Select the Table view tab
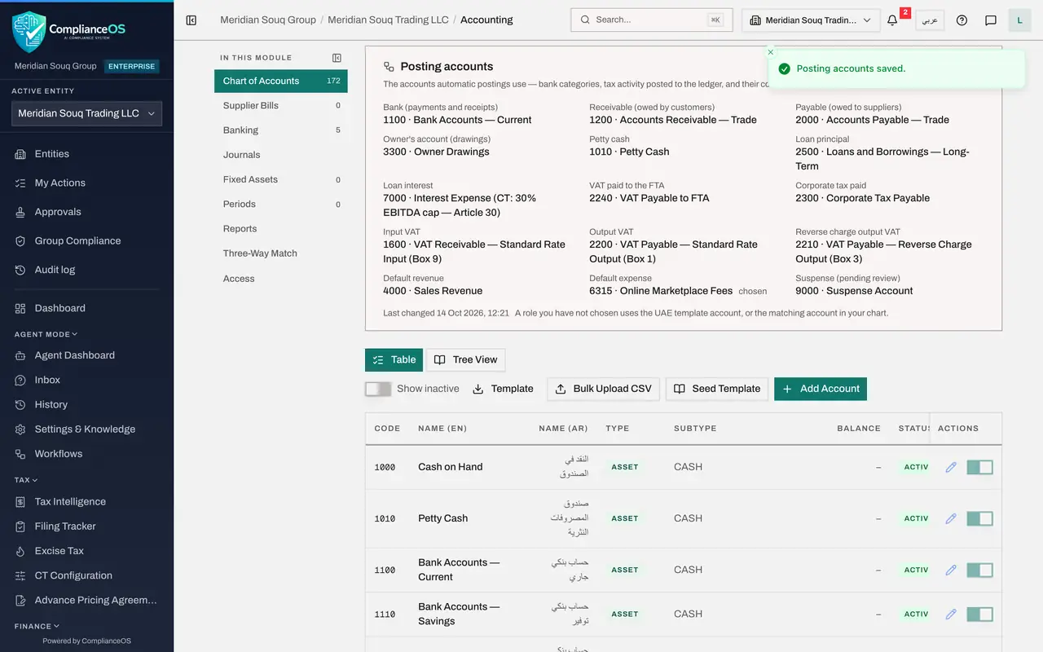The height and width of the screenshot is (652, 1043). tap(394, 359)
